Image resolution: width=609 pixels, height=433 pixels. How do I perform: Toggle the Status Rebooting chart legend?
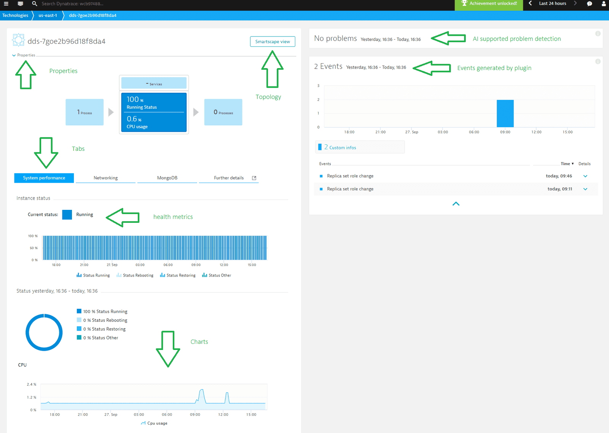135,275
